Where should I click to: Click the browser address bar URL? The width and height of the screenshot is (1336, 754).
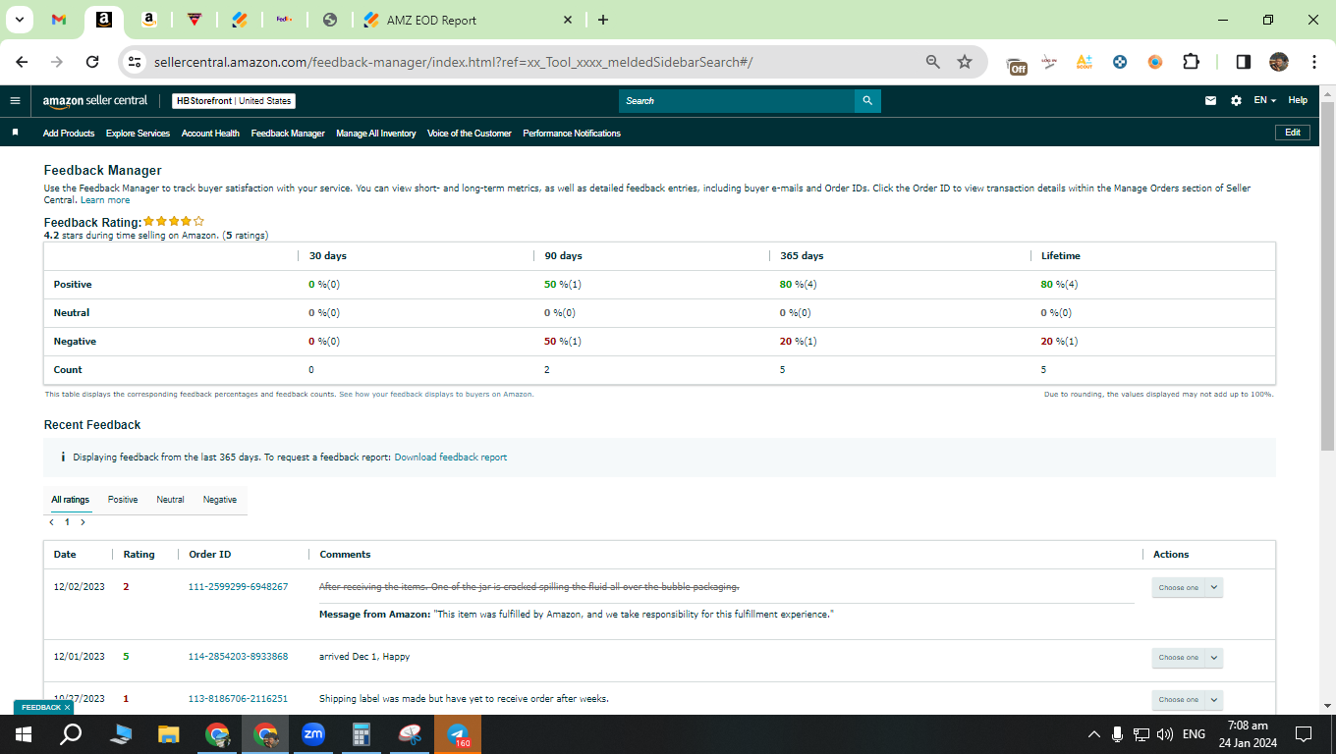click(453, 62)
